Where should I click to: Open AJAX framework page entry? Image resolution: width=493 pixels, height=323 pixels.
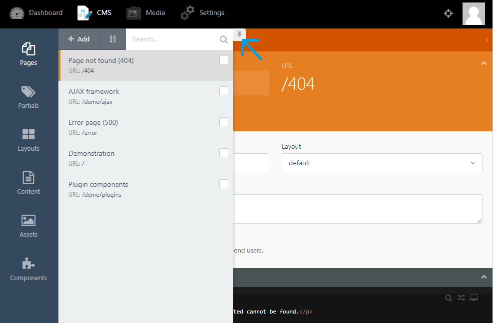point(146,96)
